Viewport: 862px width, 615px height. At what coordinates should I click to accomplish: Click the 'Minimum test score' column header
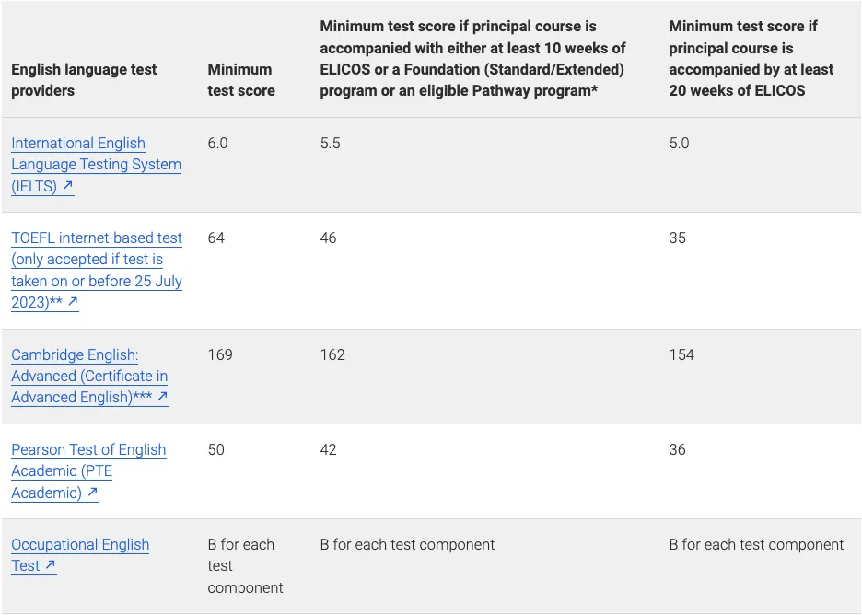pyautogui.click(x=241, y=80)
